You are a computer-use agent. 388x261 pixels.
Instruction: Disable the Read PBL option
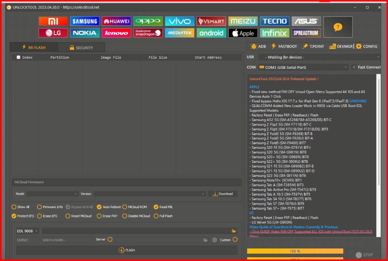click(x=156, y=207)
